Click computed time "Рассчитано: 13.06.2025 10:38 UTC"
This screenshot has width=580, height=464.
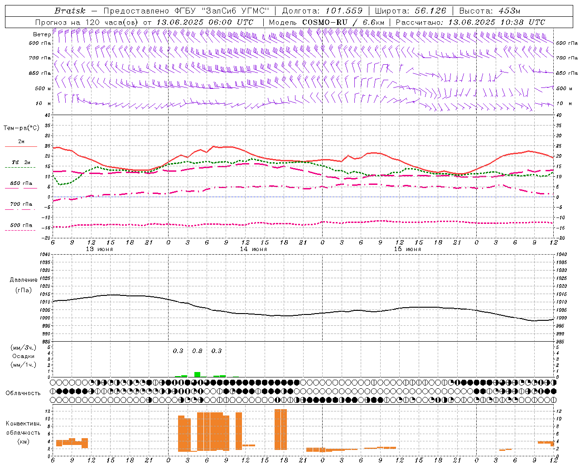[x=470, y=22]
